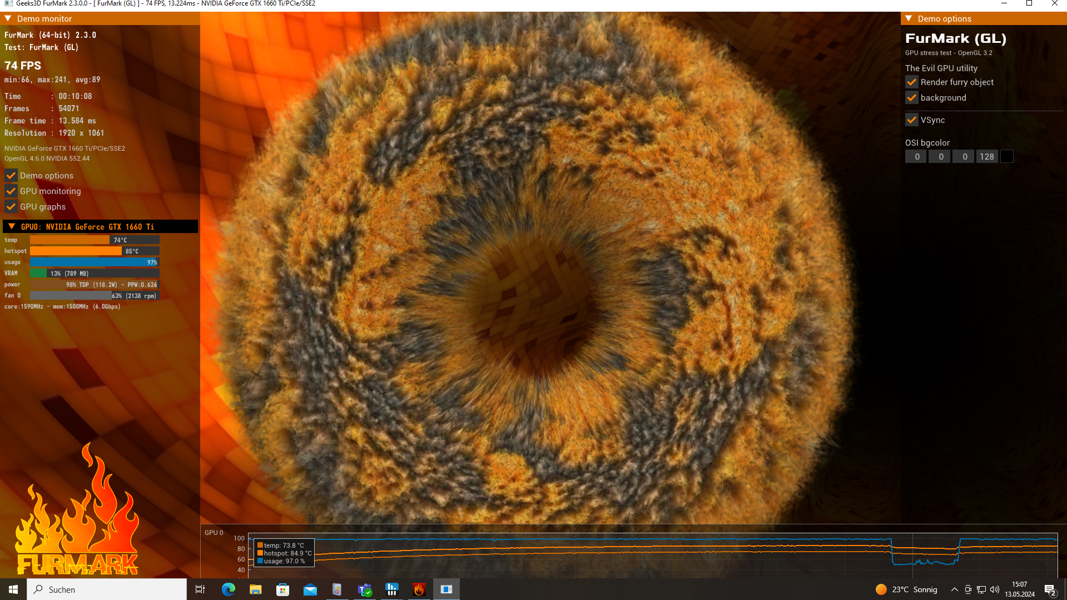The image size is (1067, 600).
Task: Restore down the FurMark window
Action: [1029, 3]
